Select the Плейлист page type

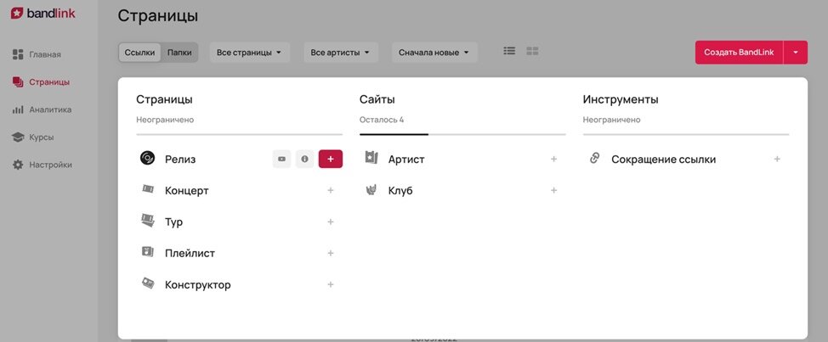point(190,254)
